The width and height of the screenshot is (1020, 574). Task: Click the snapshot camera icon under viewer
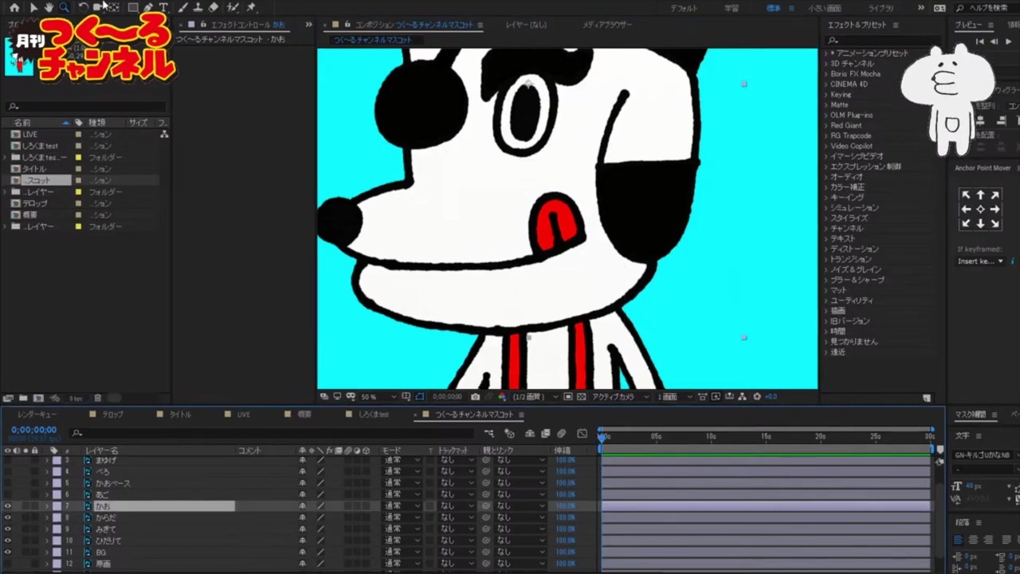(476, 396)
